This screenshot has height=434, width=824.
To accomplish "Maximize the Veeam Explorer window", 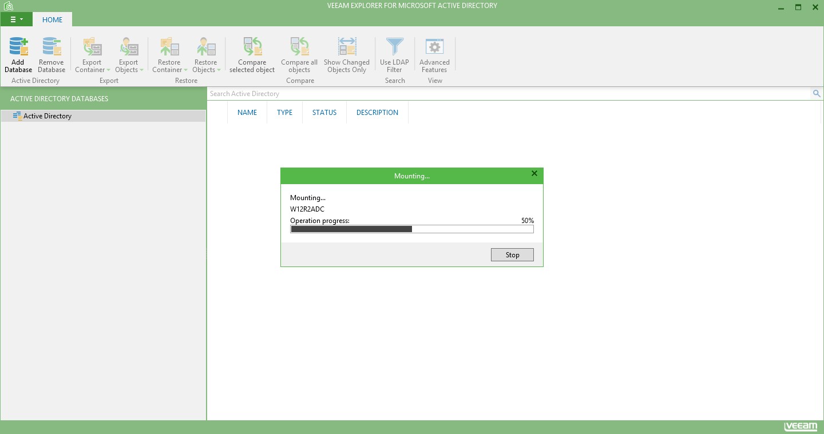I will [798, 7].
